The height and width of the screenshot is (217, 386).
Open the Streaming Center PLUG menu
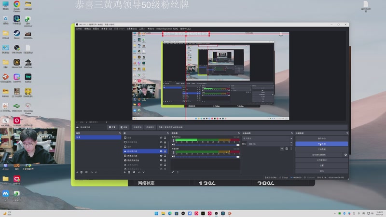point(167,29)
